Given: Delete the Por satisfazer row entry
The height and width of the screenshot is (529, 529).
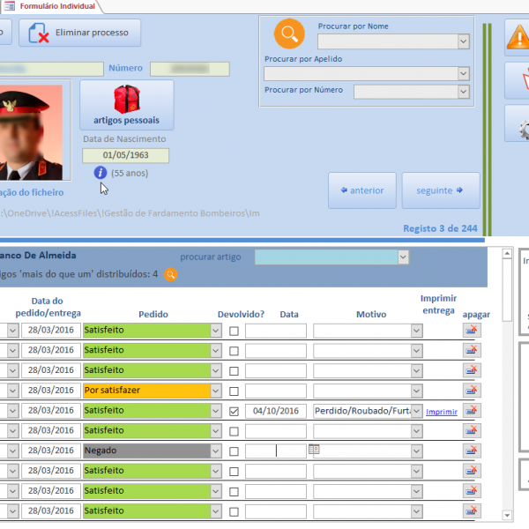Looking at the screenshot, I should [x=472, y=390].
